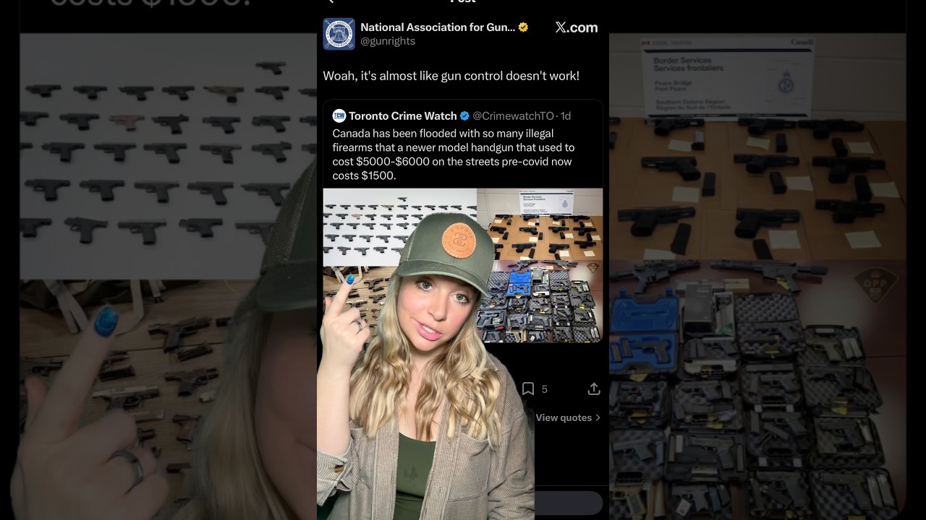Open the quoted post text about illegal firearms
This screenshot has height=520, width=926.
[x=454, y=154]
